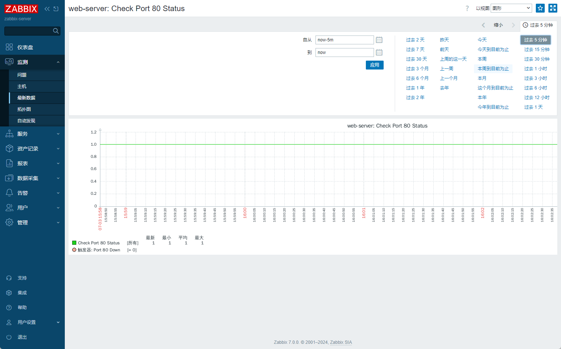561x349 pixels.
Task: Expand the 告警 menu chevron
Action: (x=58, y=193)
